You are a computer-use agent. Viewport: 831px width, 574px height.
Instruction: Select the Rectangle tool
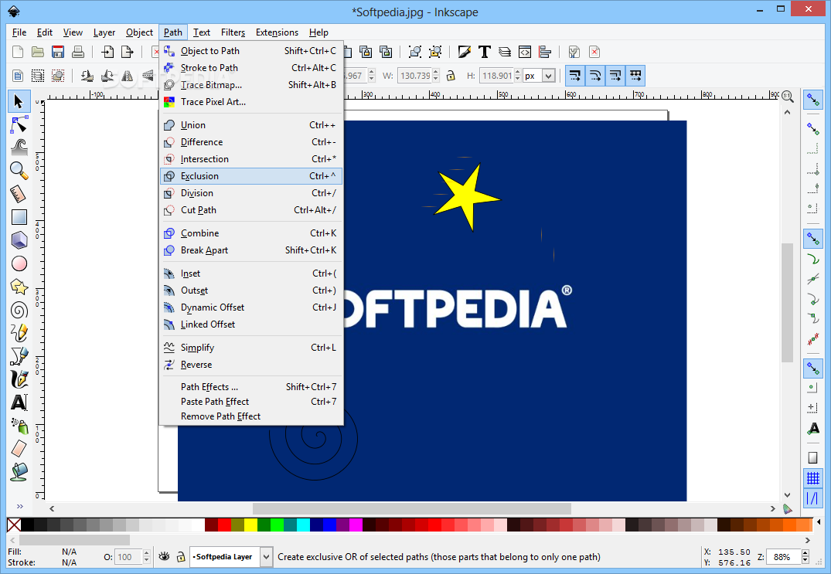pos(19,217)
